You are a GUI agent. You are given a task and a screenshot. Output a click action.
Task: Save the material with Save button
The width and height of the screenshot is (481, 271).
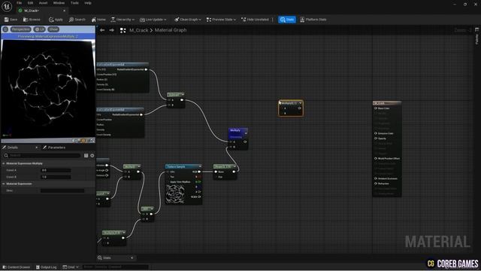tap(11, 20)
